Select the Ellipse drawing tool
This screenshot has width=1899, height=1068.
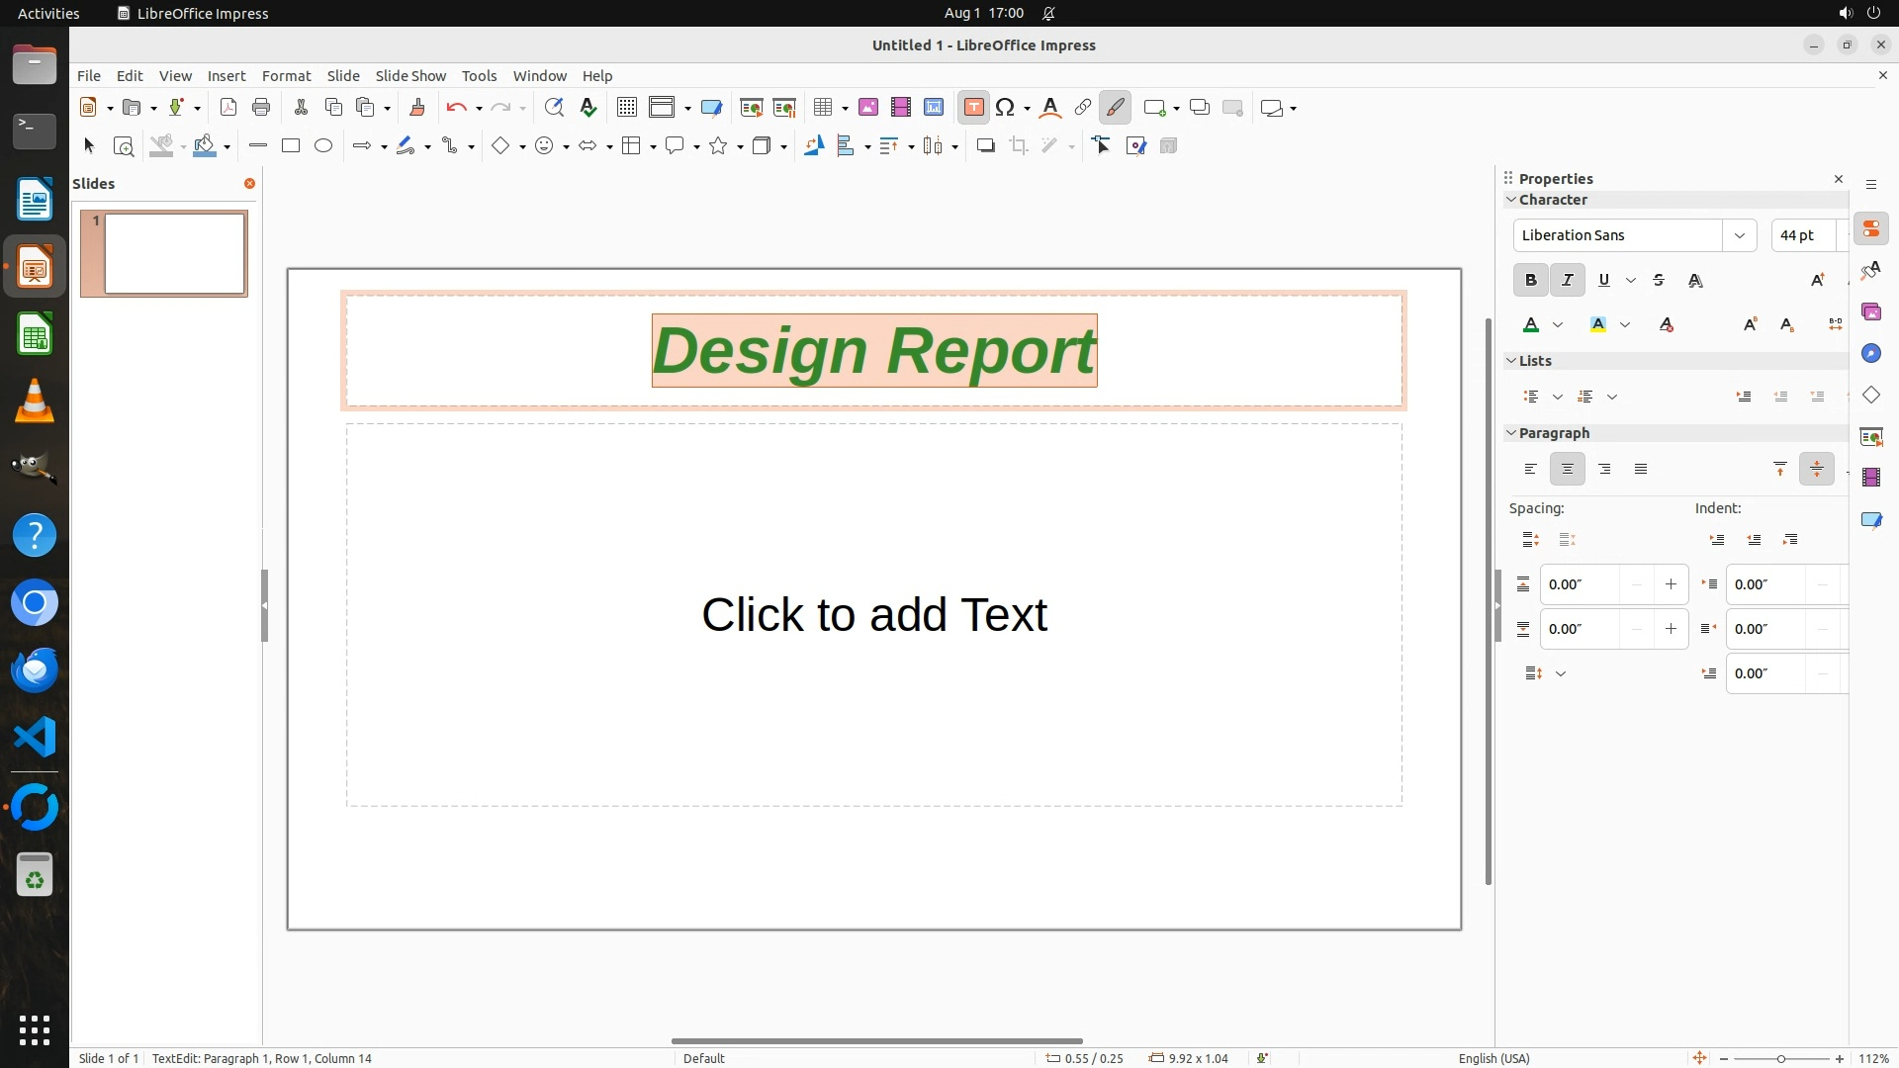(323, 146)
